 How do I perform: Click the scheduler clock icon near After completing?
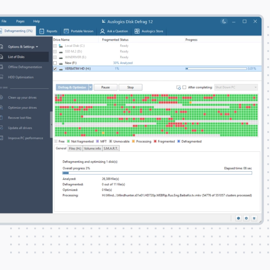(x=179, y=87)
